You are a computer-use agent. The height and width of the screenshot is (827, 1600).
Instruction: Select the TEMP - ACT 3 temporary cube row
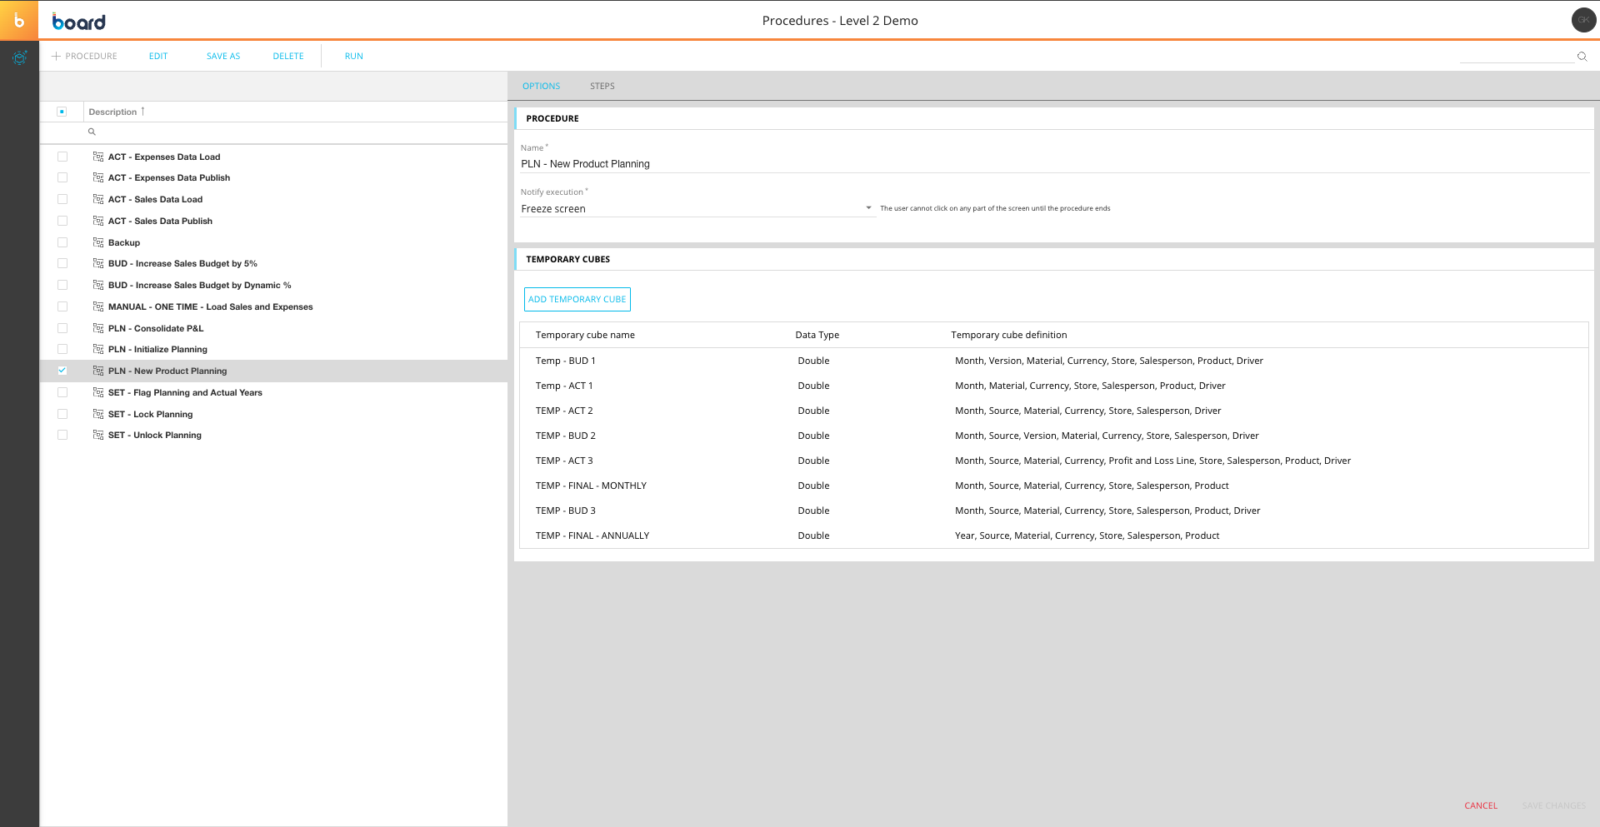(x=1054, y=461)
